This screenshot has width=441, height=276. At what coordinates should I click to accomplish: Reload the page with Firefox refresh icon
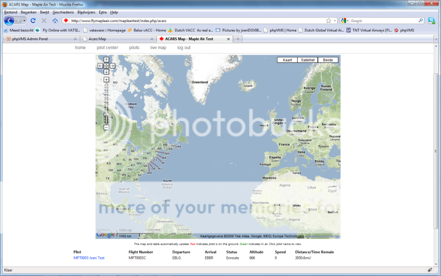tap(33, 20)
